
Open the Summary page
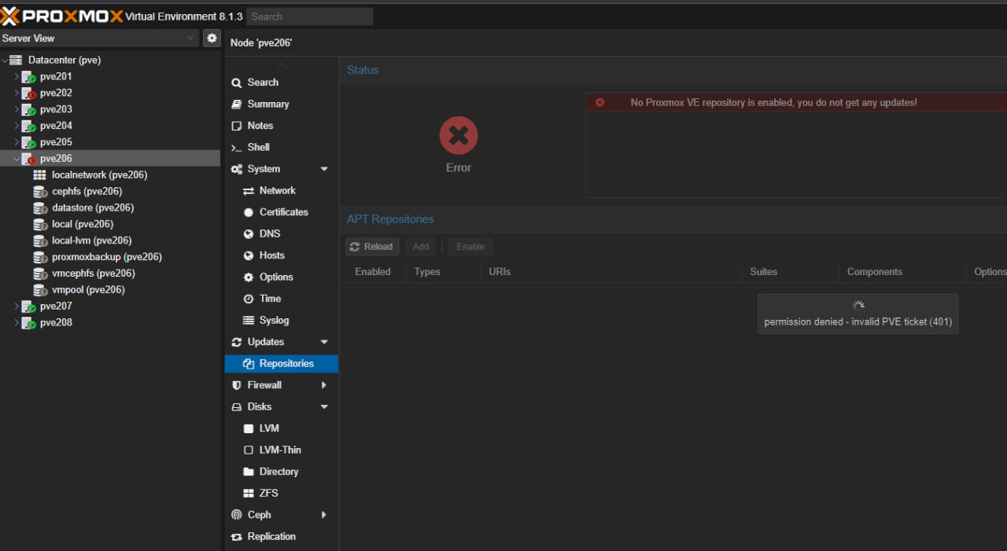pyautogui.click(x=282, y=105)
